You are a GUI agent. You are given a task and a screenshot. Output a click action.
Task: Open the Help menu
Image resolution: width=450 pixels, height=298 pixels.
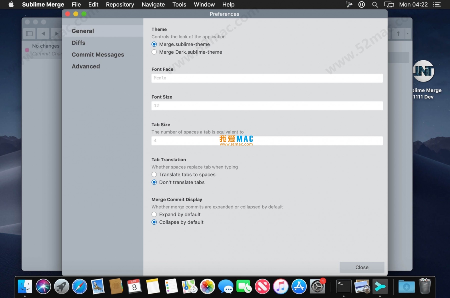click(228, 4)
